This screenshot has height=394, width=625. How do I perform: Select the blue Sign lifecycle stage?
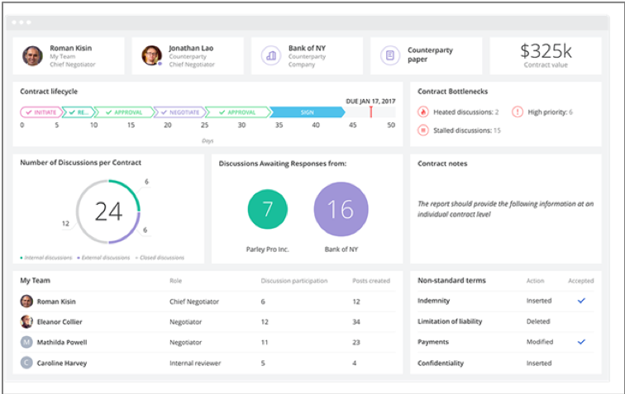click(x=307, y=112)
